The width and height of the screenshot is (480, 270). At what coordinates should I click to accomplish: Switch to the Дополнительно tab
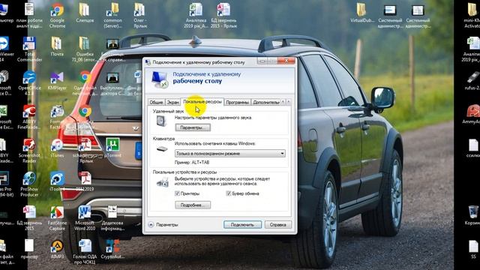tap(265, 102)
